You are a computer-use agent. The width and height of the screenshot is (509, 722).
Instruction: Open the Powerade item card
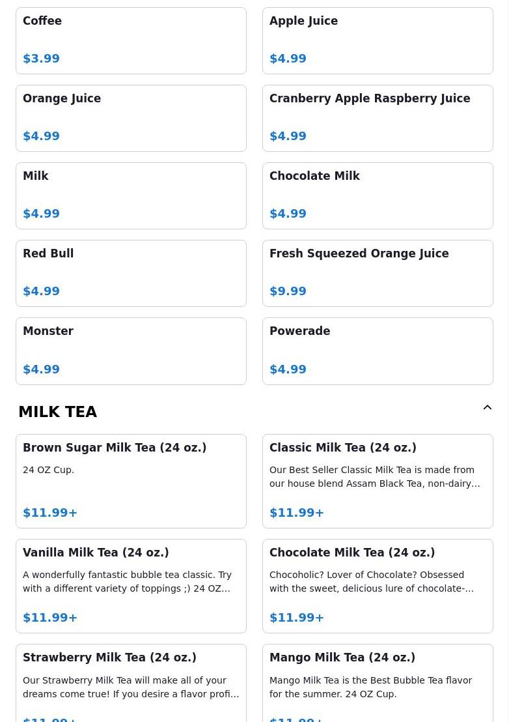click(x=378, y=351)
